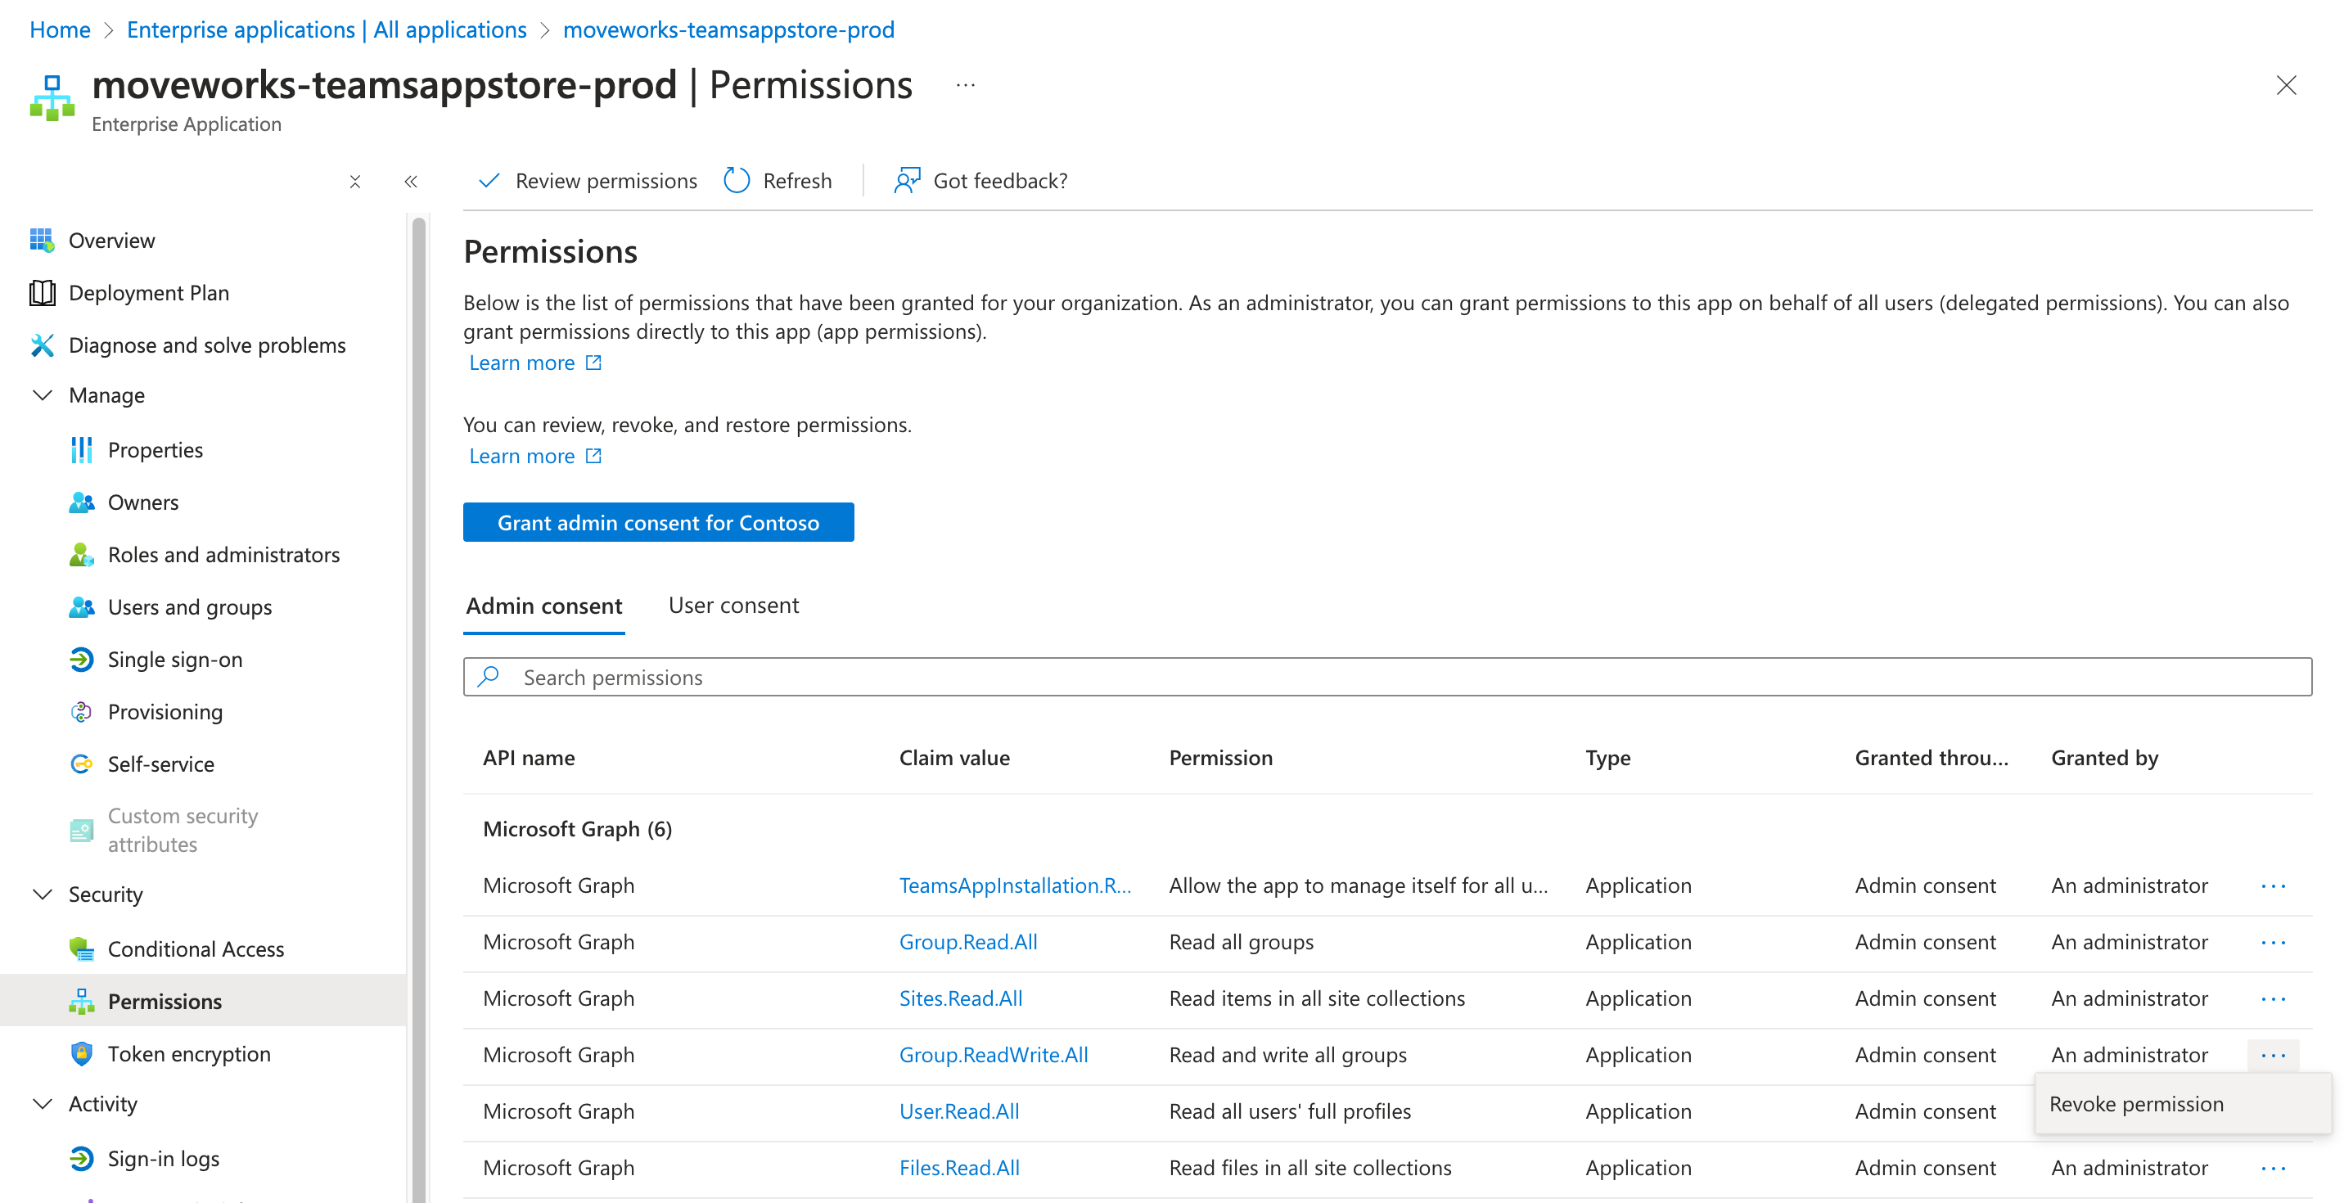Image resolution: width=2344 pixels, height=1203 pixels.
Task: Select Revoke permission in context menu
Action: [x=2135, y=1104]
